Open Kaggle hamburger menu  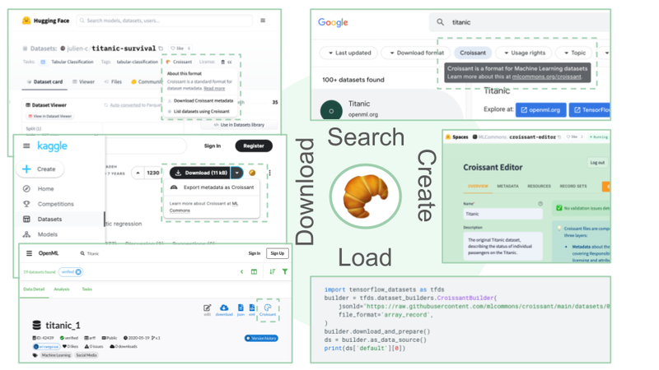click(x=26, y=146)
